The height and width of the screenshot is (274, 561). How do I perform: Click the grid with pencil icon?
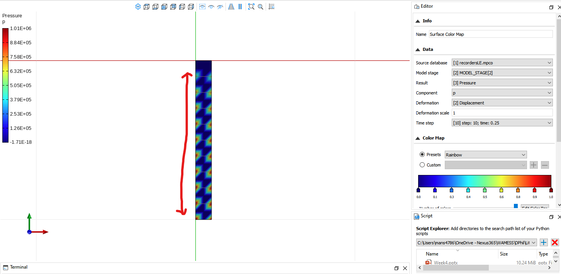[272, 7]
